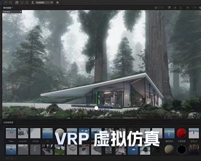The height and width of the screenshot is (161, 201).
Task: Select the VR交互 asset thumbnail
Action: tap(35, 133)
